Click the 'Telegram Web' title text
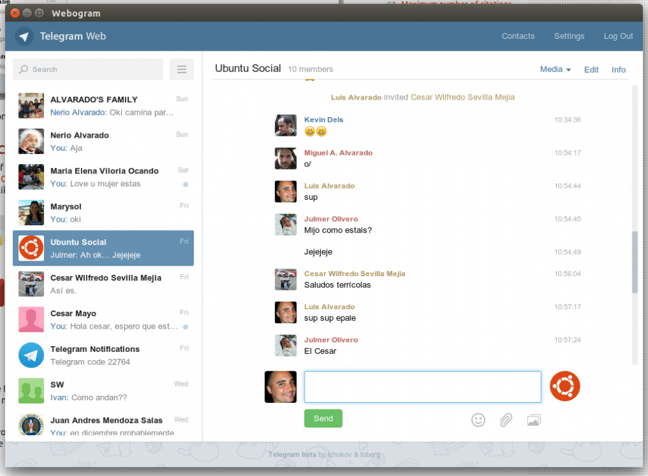 pyautogui.click(x=73, y=36)
